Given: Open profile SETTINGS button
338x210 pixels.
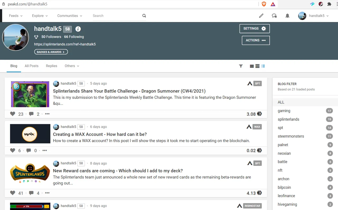Looking at the screenshot, I should pyautogui.click(x=255, y=29).
